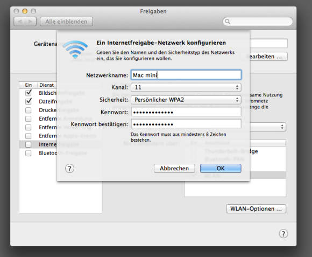Screen dimensions: 312x257
Task: Open the connection popup behind the dialog
Action: coord(268,127)
